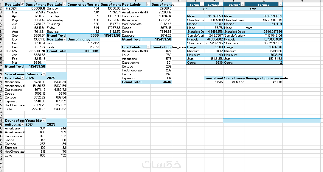Open Column Labels dropdown above 2024 money columns
The height and width of the screenshot is (172, 323).
pyautogui.click(x=44, y=74)
